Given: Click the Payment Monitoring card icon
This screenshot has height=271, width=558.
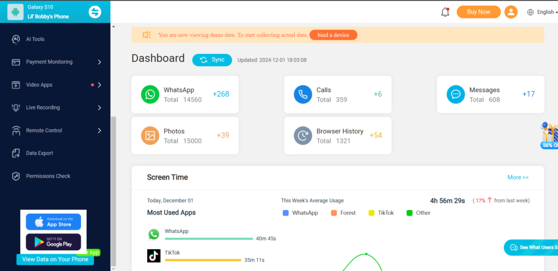Looking at the screenshot, I should [16, 62].
